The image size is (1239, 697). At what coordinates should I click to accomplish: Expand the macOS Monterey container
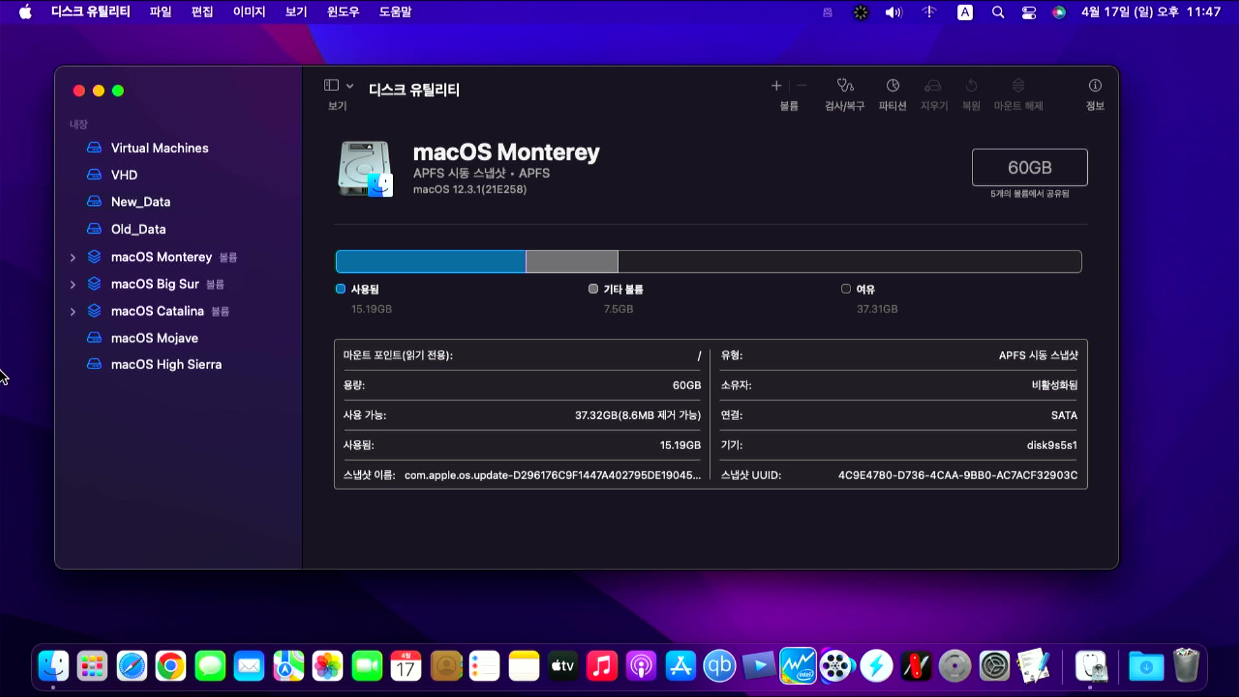point(73,258)
